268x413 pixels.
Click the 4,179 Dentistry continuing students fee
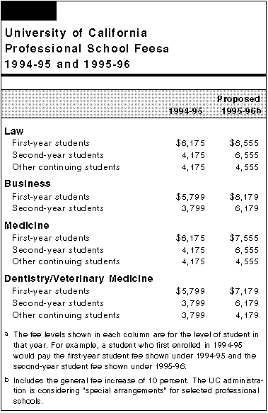click(x=247, y=315)
